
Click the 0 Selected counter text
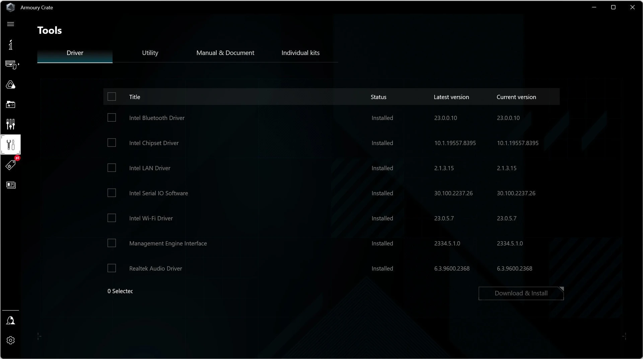click(120, 291)
